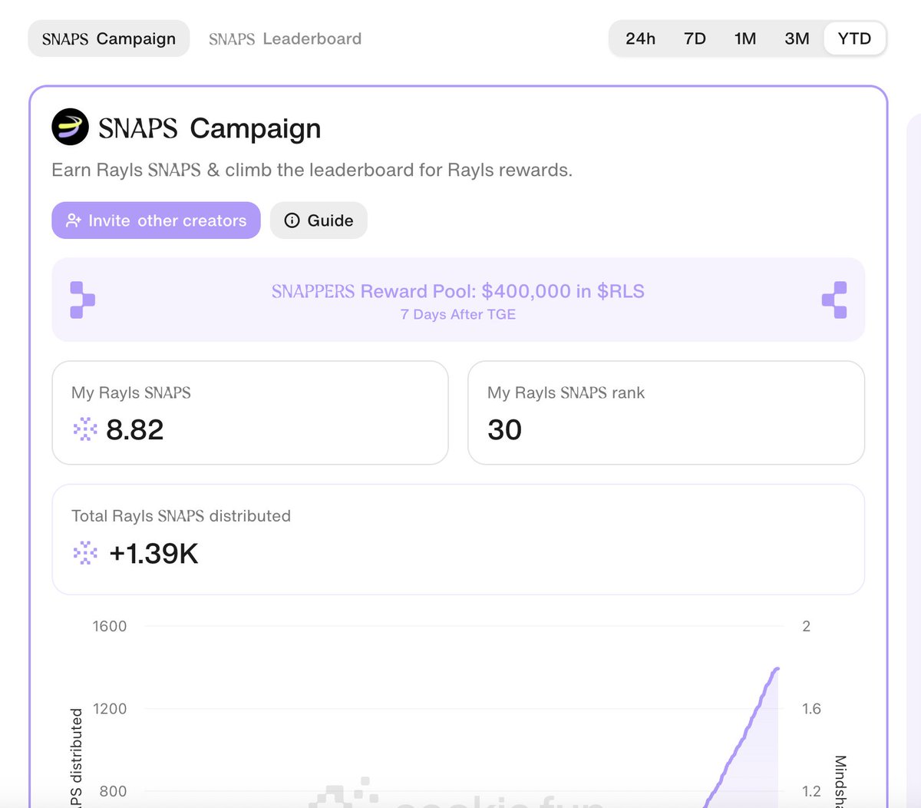Click the SNAPS icon beside 8.82

pyautogui.click(x=85, y=429)
